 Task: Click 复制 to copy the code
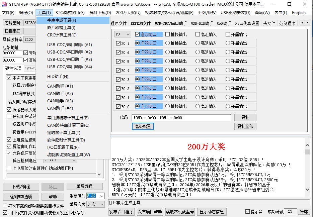click(x=245, y=117)
